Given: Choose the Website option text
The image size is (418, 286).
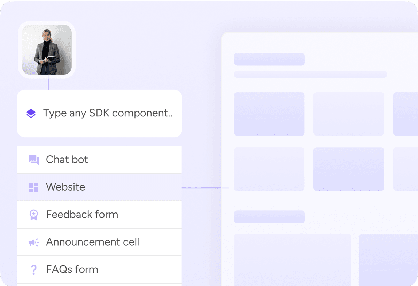Looking at the screenshot, I should (65, 187).
